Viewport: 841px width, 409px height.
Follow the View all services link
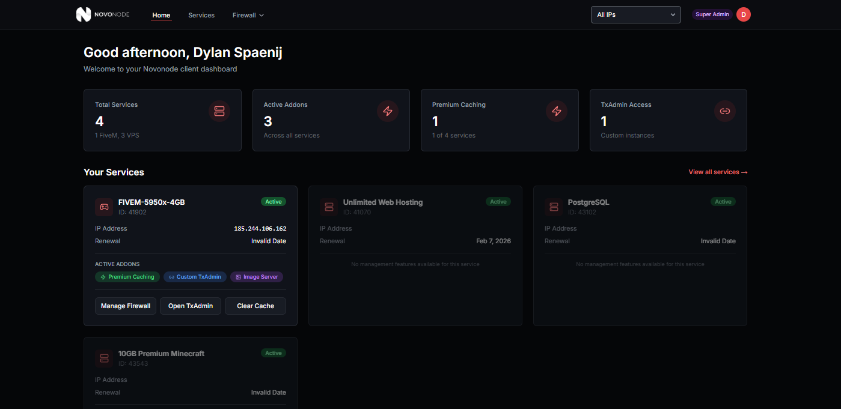(718, 172)
